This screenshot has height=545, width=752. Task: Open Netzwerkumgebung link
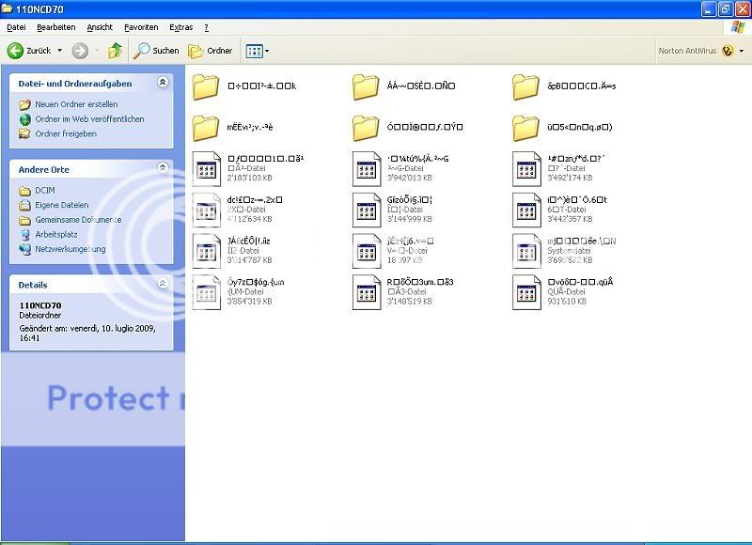[70, 249]
